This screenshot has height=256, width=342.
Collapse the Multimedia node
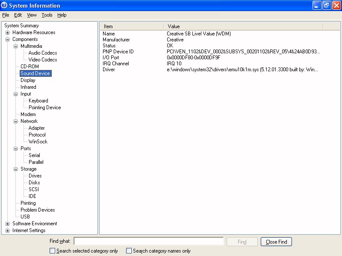[15, 46]
